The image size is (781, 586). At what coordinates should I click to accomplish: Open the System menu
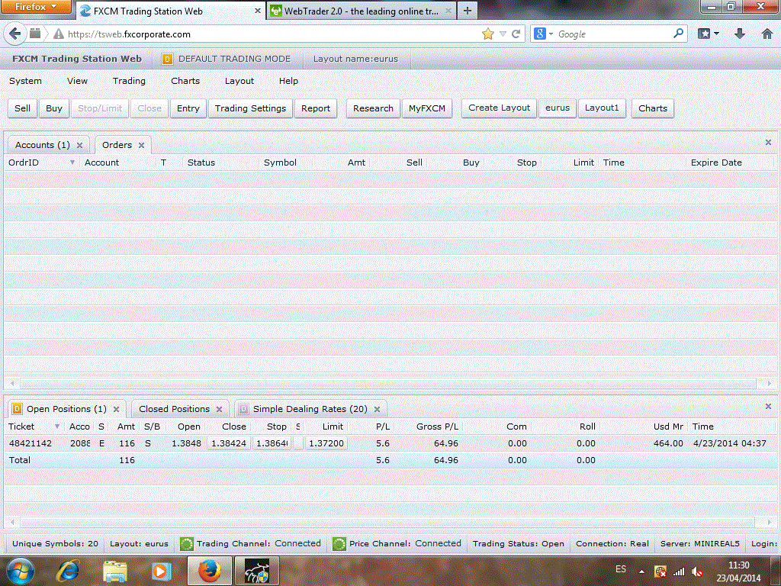coord(25,81)
